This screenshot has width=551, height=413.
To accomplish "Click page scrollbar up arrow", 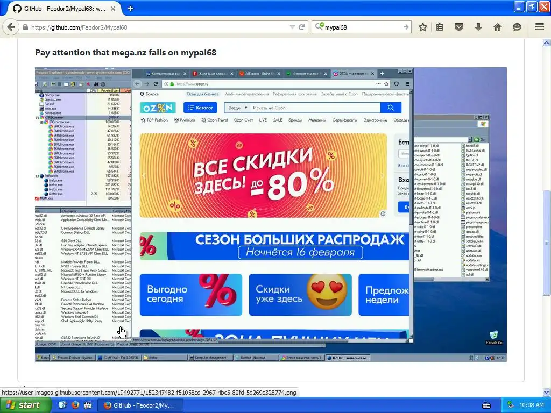I will pyautogui.click(x=547, y=43).
